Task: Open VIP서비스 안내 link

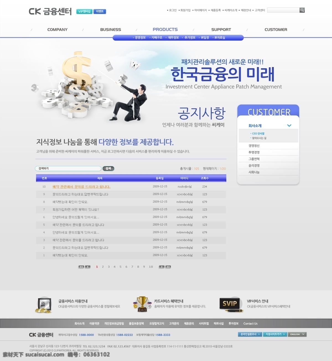Action: (257, 301)
